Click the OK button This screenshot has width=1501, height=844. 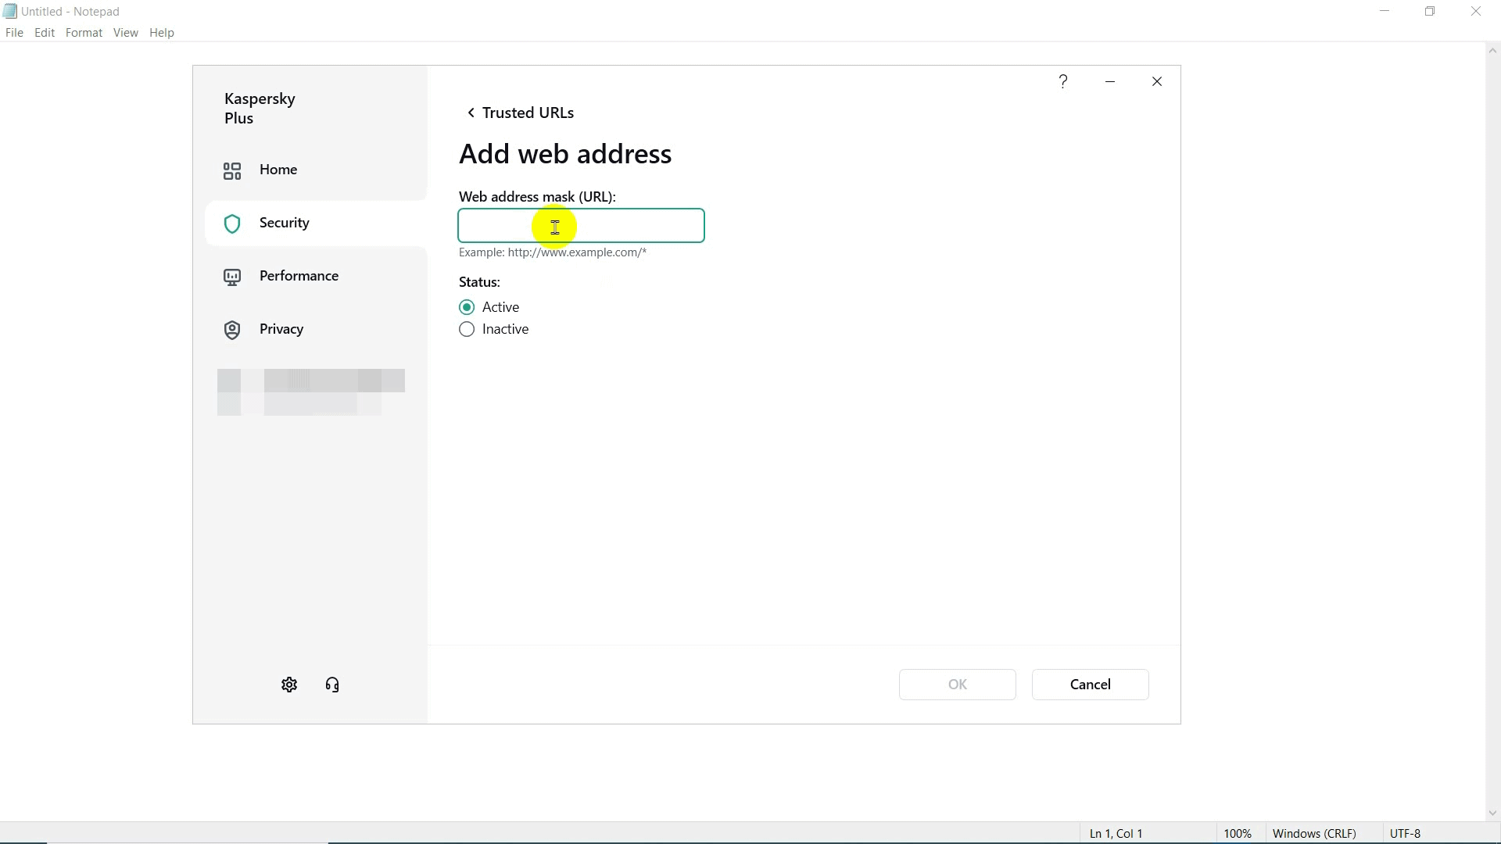[x=957, y=685]
